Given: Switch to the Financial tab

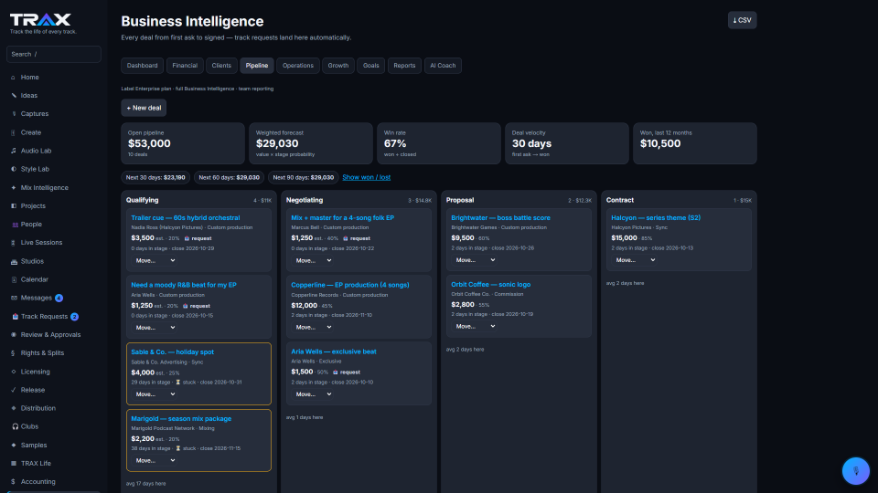Looking at the screenshot, I should 185,66.
